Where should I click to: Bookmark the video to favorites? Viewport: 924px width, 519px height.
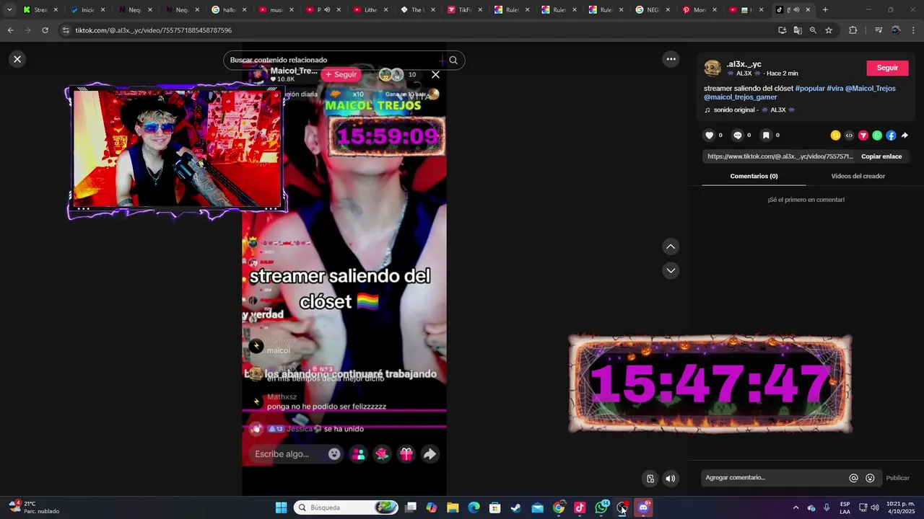click(766, 136)
